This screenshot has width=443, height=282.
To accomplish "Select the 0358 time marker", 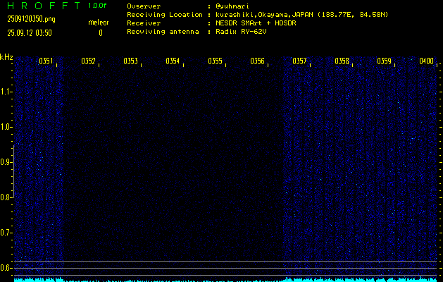I will tap(342, 61).
